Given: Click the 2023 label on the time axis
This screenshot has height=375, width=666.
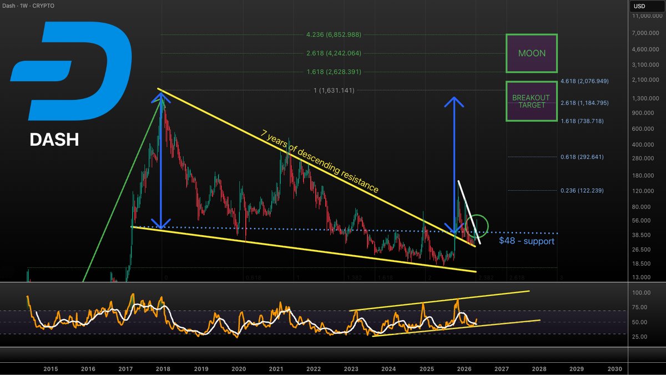Looking at the screenshot, I should [x=351, y=368].
